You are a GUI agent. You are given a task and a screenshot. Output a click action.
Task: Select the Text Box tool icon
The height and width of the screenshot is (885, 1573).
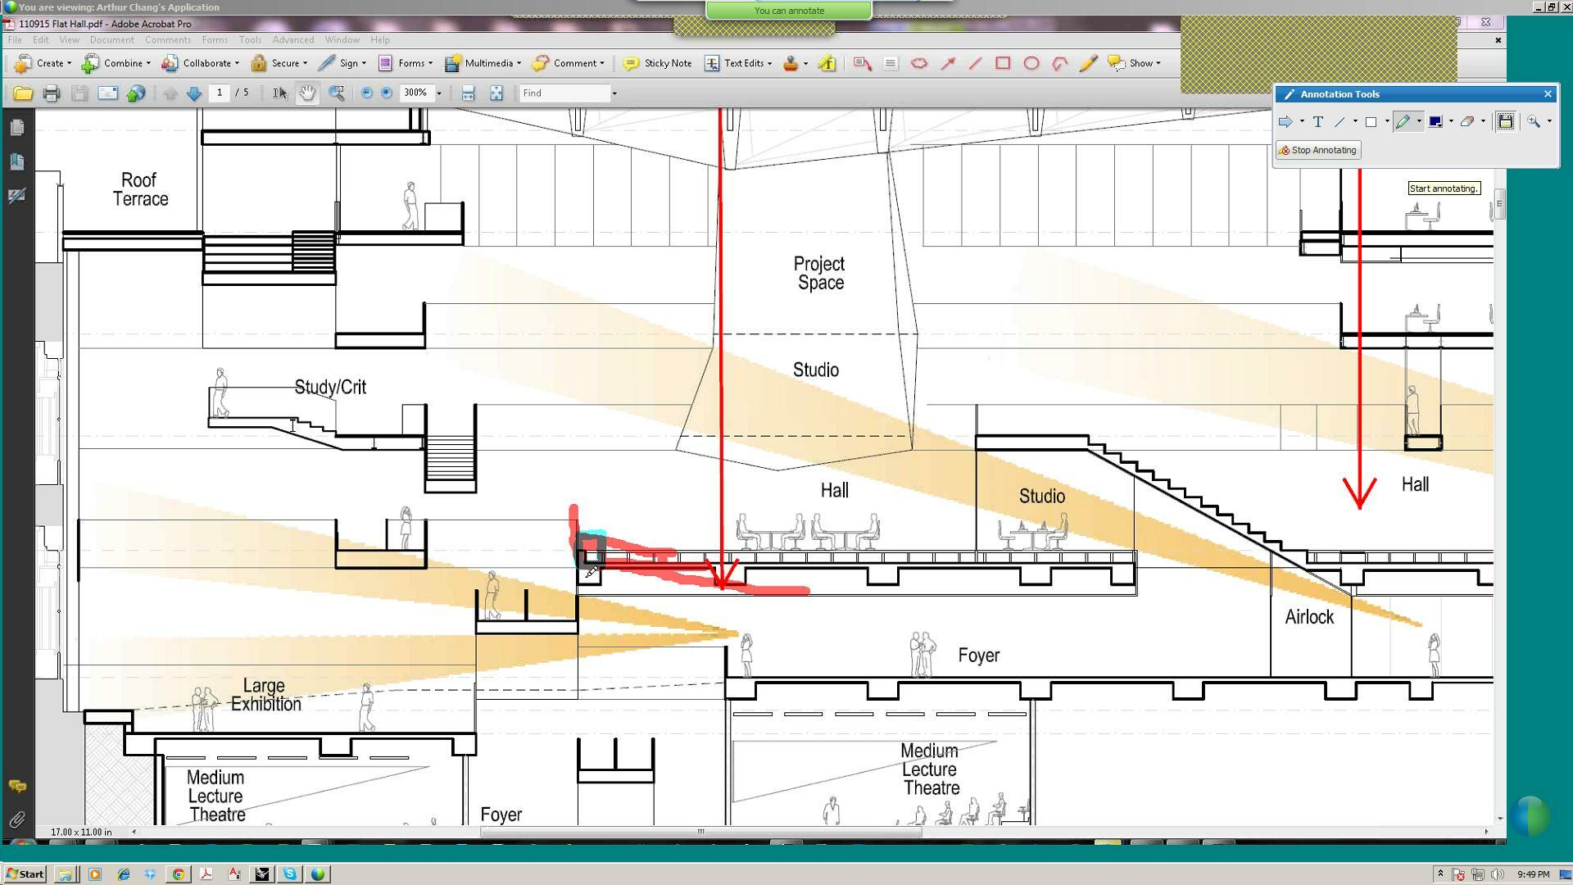(891, 63)
